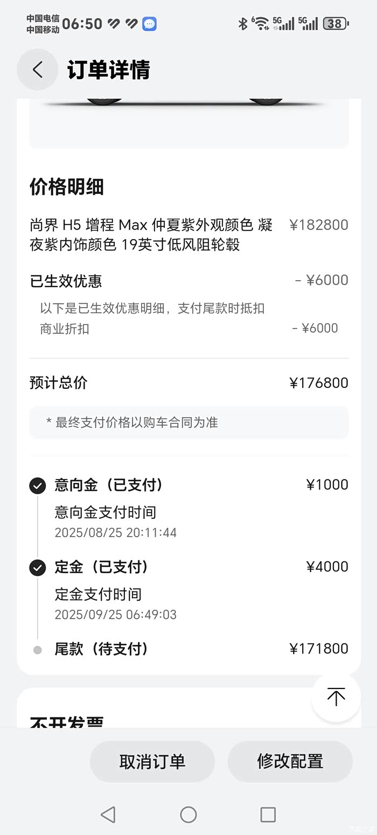Viewport: 377px width, 835px height.
Task: Open recent apps with square button
Action: (268, 814)
